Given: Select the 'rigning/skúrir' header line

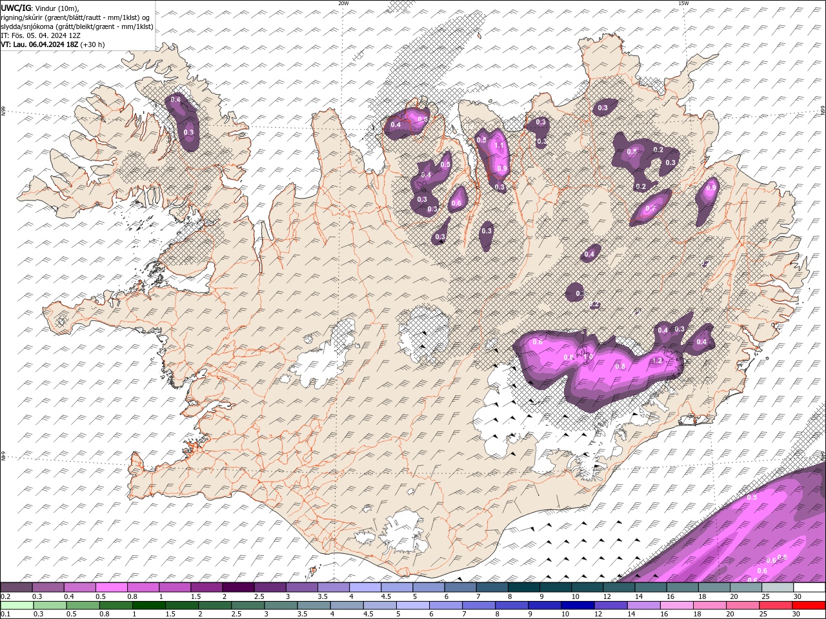Looking at the screenshot, I should coord(76,17).
